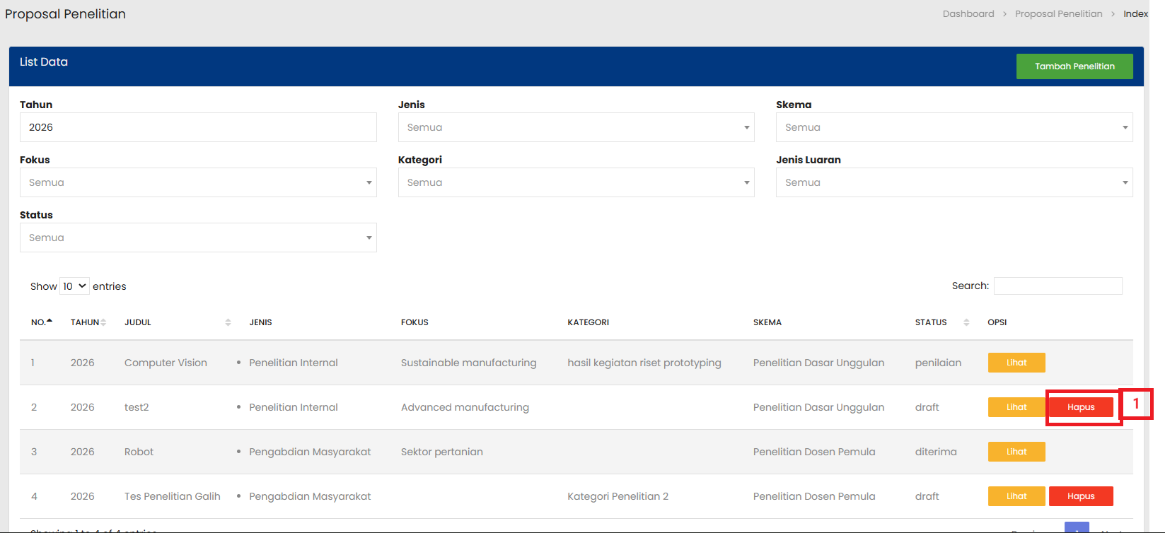Click Hapus for test2 row

point(1080,407)
